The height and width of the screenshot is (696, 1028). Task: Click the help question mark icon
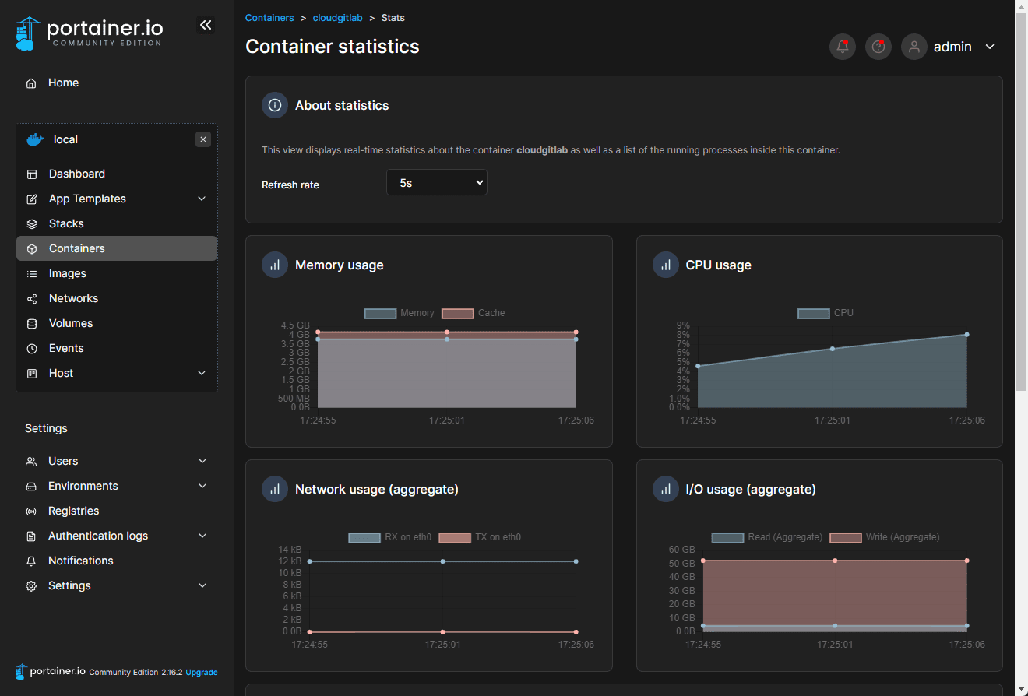click(878, 47)
